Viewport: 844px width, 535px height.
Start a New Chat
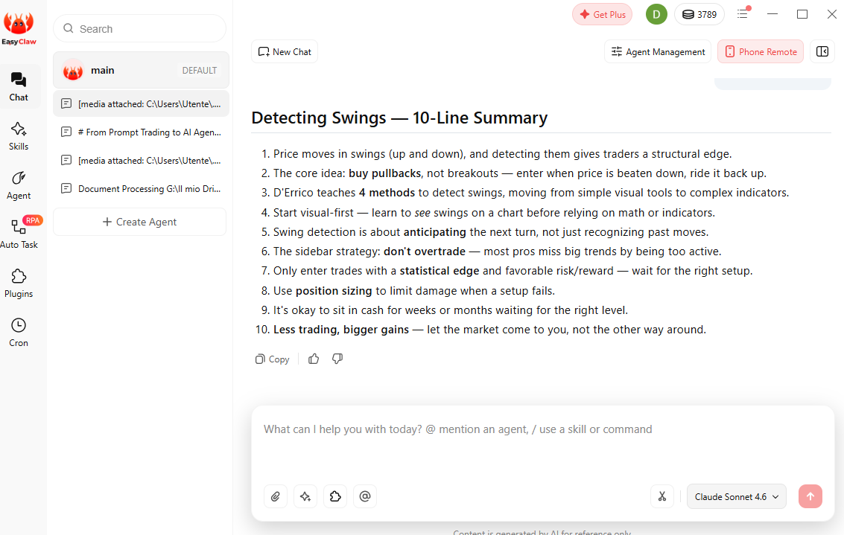285,51
